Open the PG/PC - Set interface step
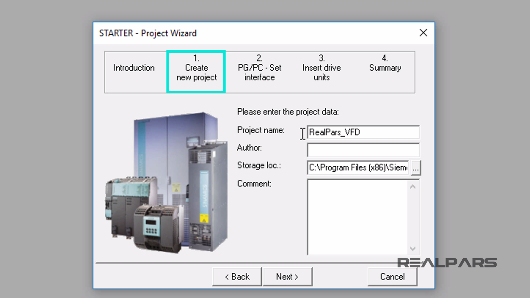This screenshot has width=530, height=298. point(259,72)
